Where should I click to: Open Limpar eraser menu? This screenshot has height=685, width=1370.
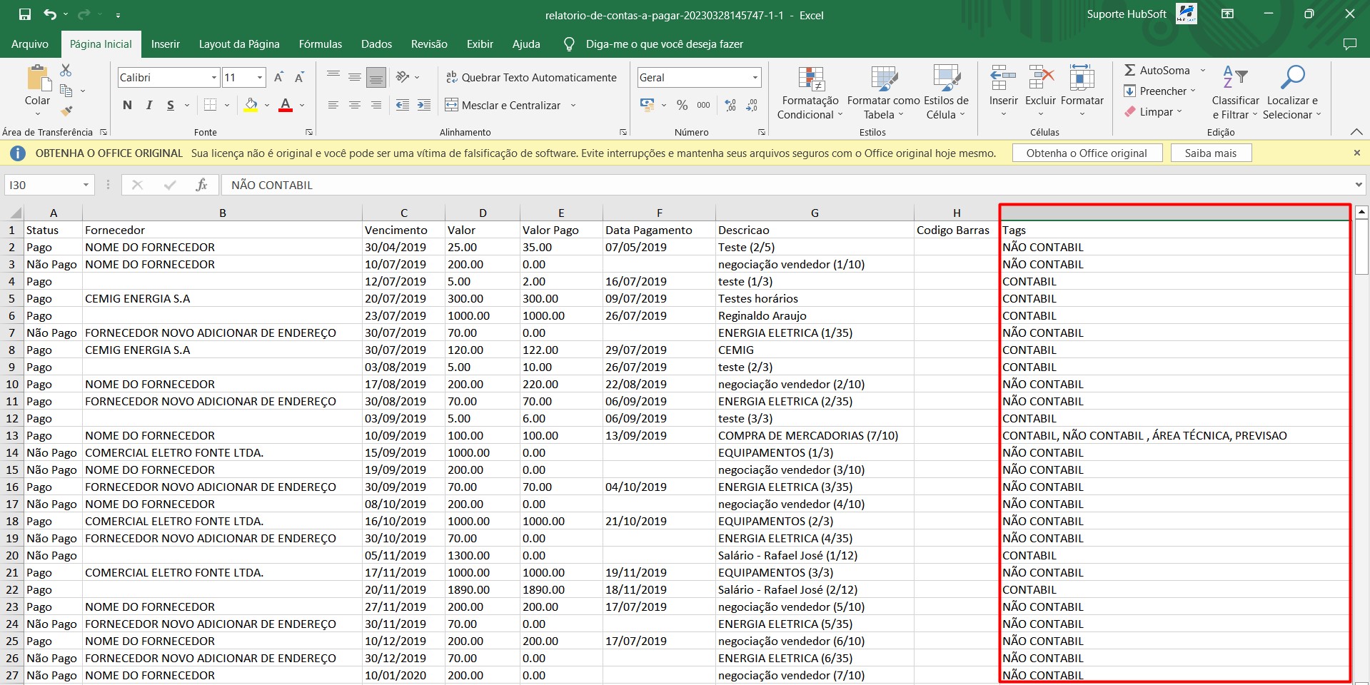tap(1154, 112)
